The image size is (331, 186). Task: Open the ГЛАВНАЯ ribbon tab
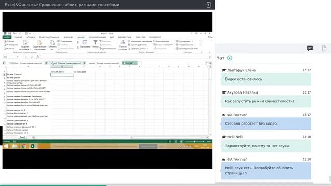(18, 37)
